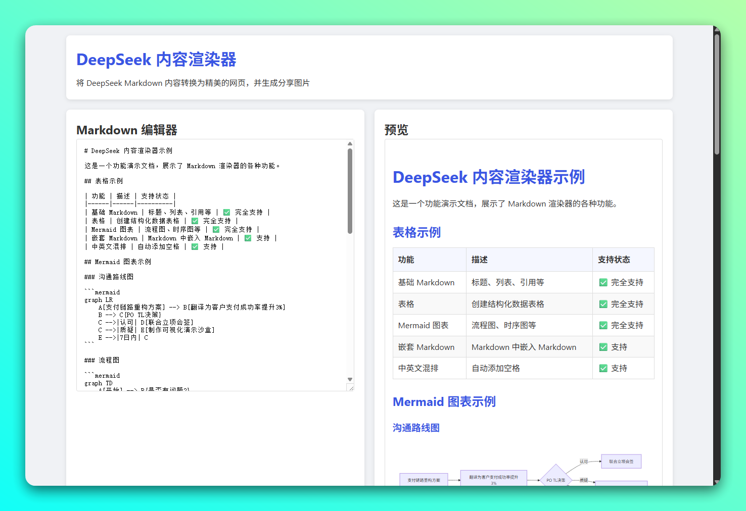This screenshot has height=511, width=746.
Task: Click the subtitle 将 DeepSeek Markdown 内容转换为精美的网页
Action: (193, 83)
